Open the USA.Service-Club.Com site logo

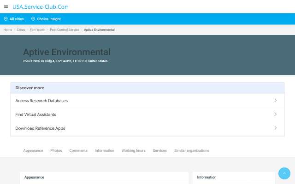(x=40, y=7)
